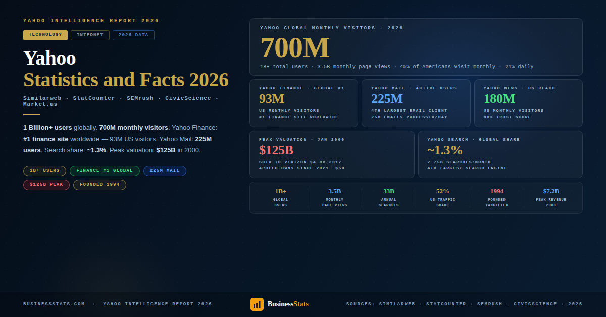Select the 225M MAIL pill tag
This screenshot has height=317, width=606.
point(165,171)
